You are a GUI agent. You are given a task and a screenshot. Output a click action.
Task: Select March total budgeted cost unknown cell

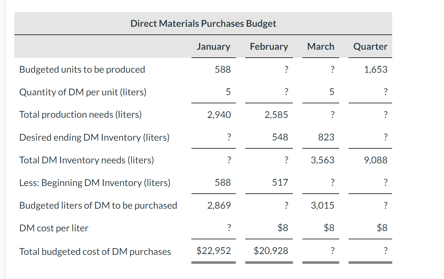pos(332,251)
